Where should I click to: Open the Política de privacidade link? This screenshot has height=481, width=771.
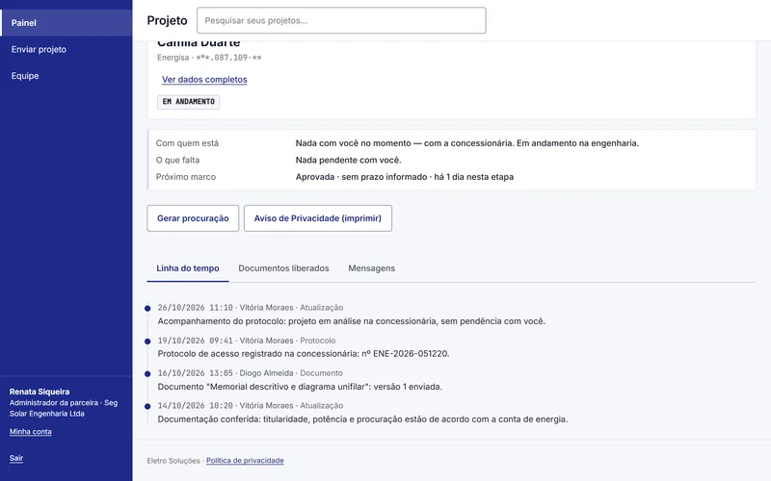point(245,461)
